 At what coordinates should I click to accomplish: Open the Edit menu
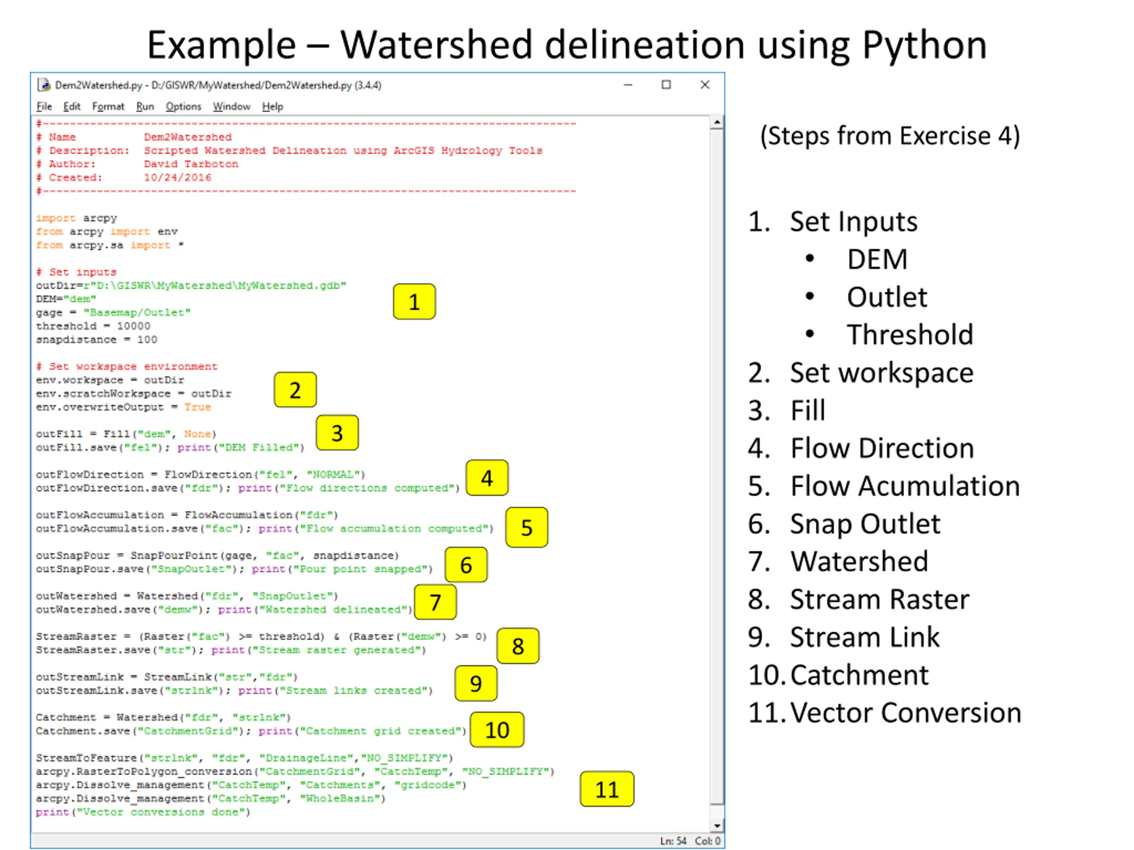[x=72, y=106]
